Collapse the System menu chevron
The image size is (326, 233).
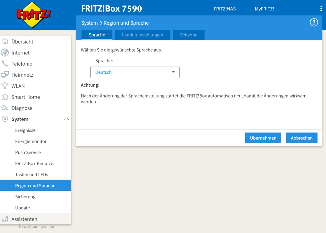point(66,119)
